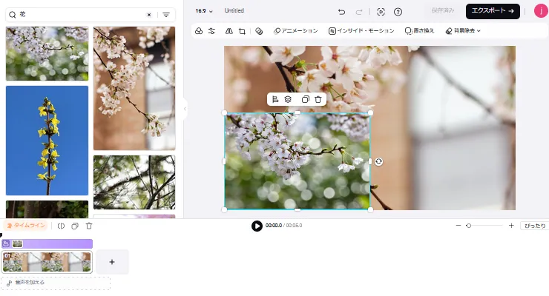Click the split clip icon in timeline
The image size is (549, 296).
click(x=62, y=226)
